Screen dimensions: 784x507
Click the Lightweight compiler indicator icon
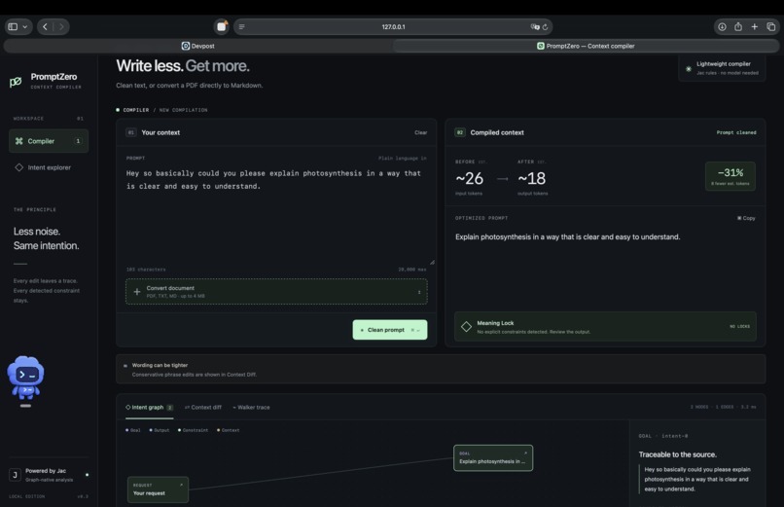pos(689,69)
